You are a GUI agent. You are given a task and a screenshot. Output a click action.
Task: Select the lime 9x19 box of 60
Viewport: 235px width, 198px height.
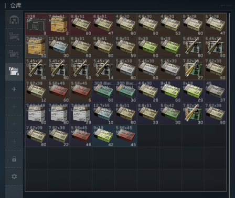pyautogui.click(x=170, y=91)
